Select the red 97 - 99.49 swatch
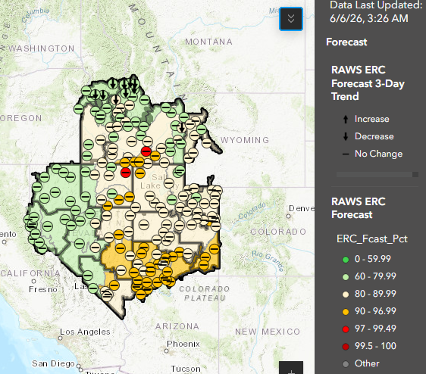The image size is (426, 374). (x=346, y=329)
